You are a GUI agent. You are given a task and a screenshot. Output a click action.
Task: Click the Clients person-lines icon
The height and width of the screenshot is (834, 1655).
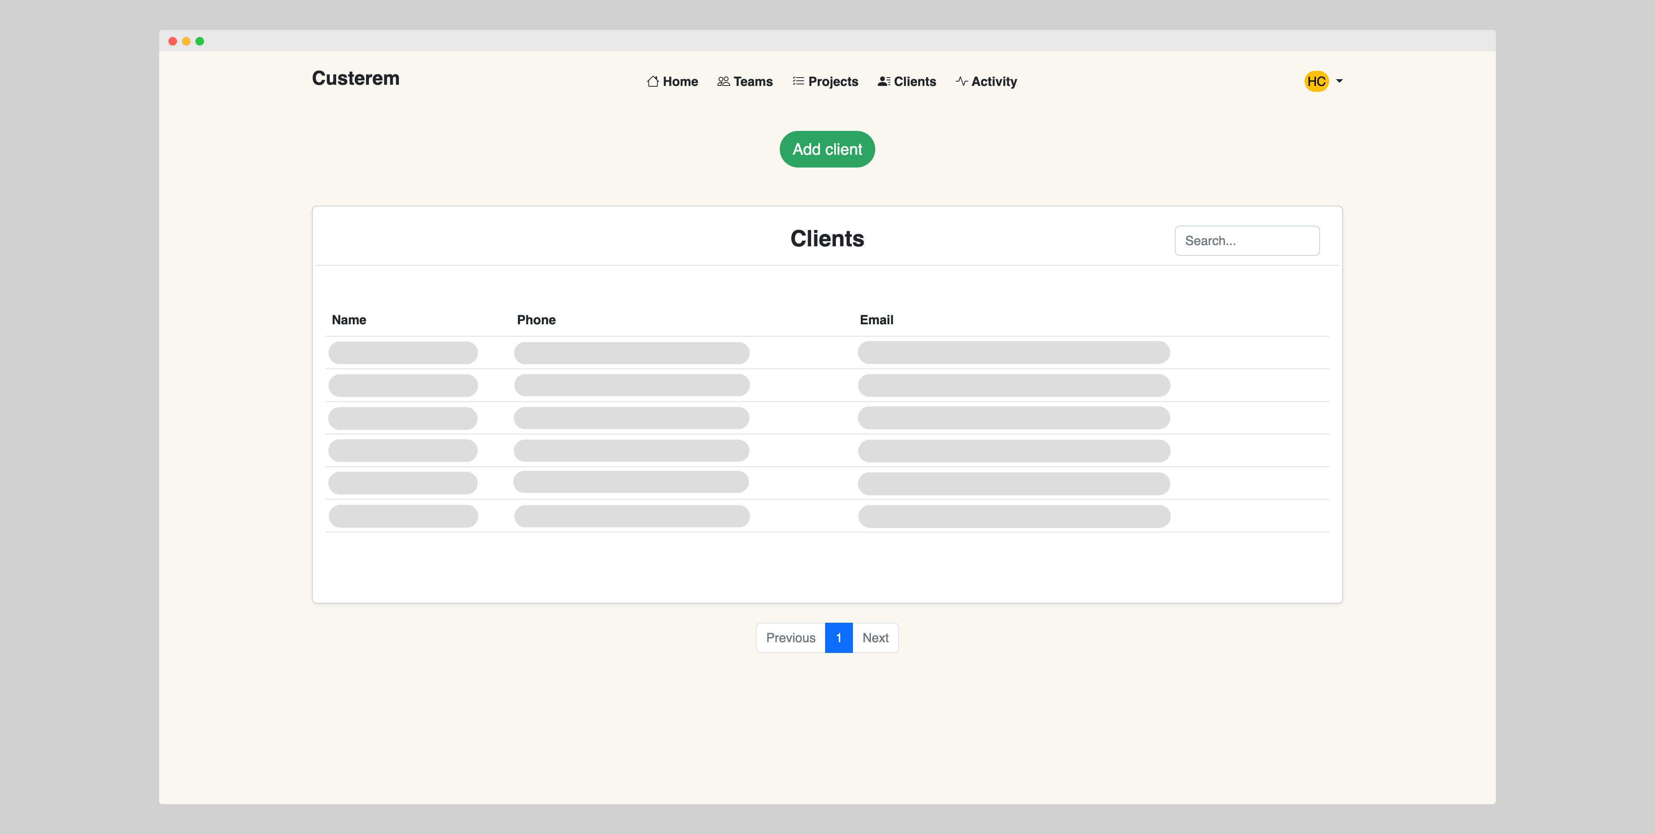click(884, 82)
